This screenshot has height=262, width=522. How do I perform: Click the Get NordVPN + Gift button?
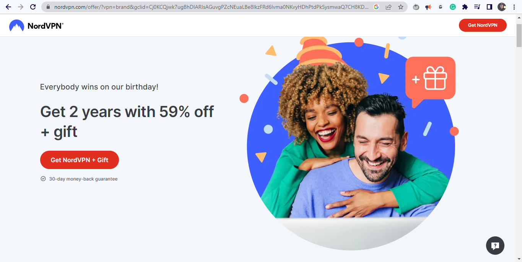[80, 160]
